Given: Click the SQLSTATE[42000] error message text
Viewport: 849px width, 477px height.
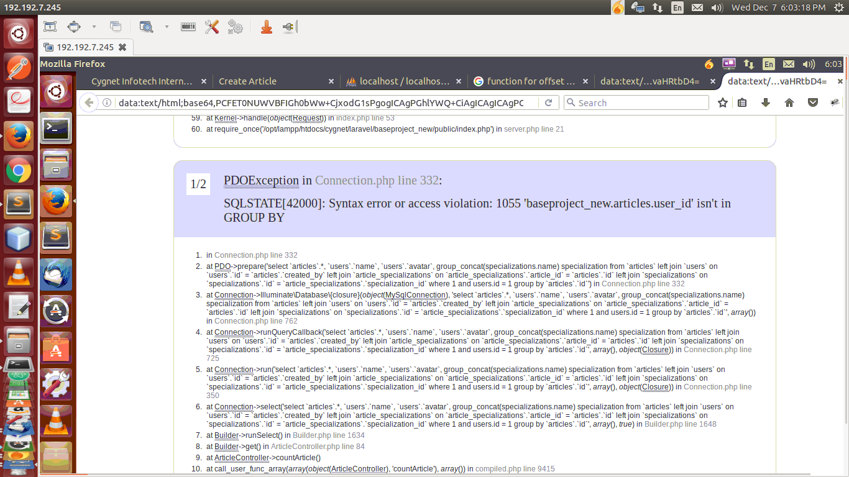Looking at the screenshot, I should coord(477,211).
